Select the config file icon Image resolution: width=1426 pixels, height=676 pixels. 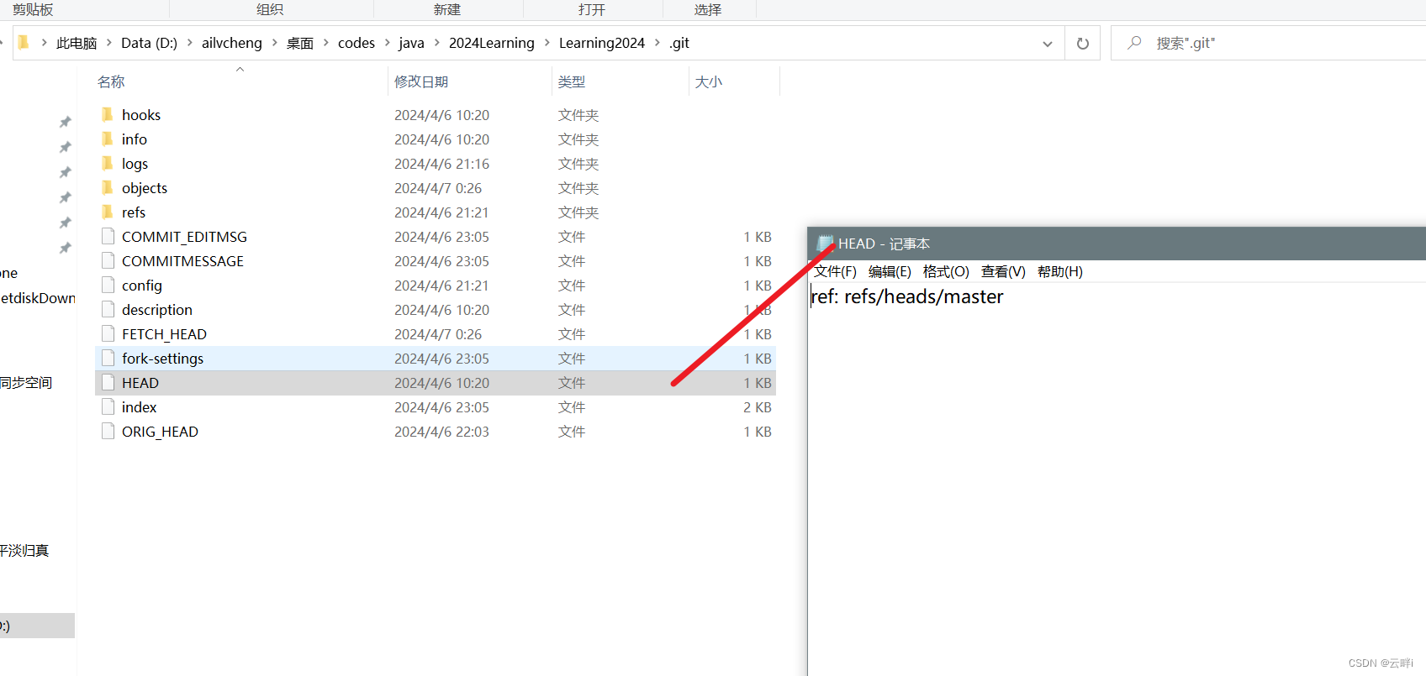coord(108,285)
